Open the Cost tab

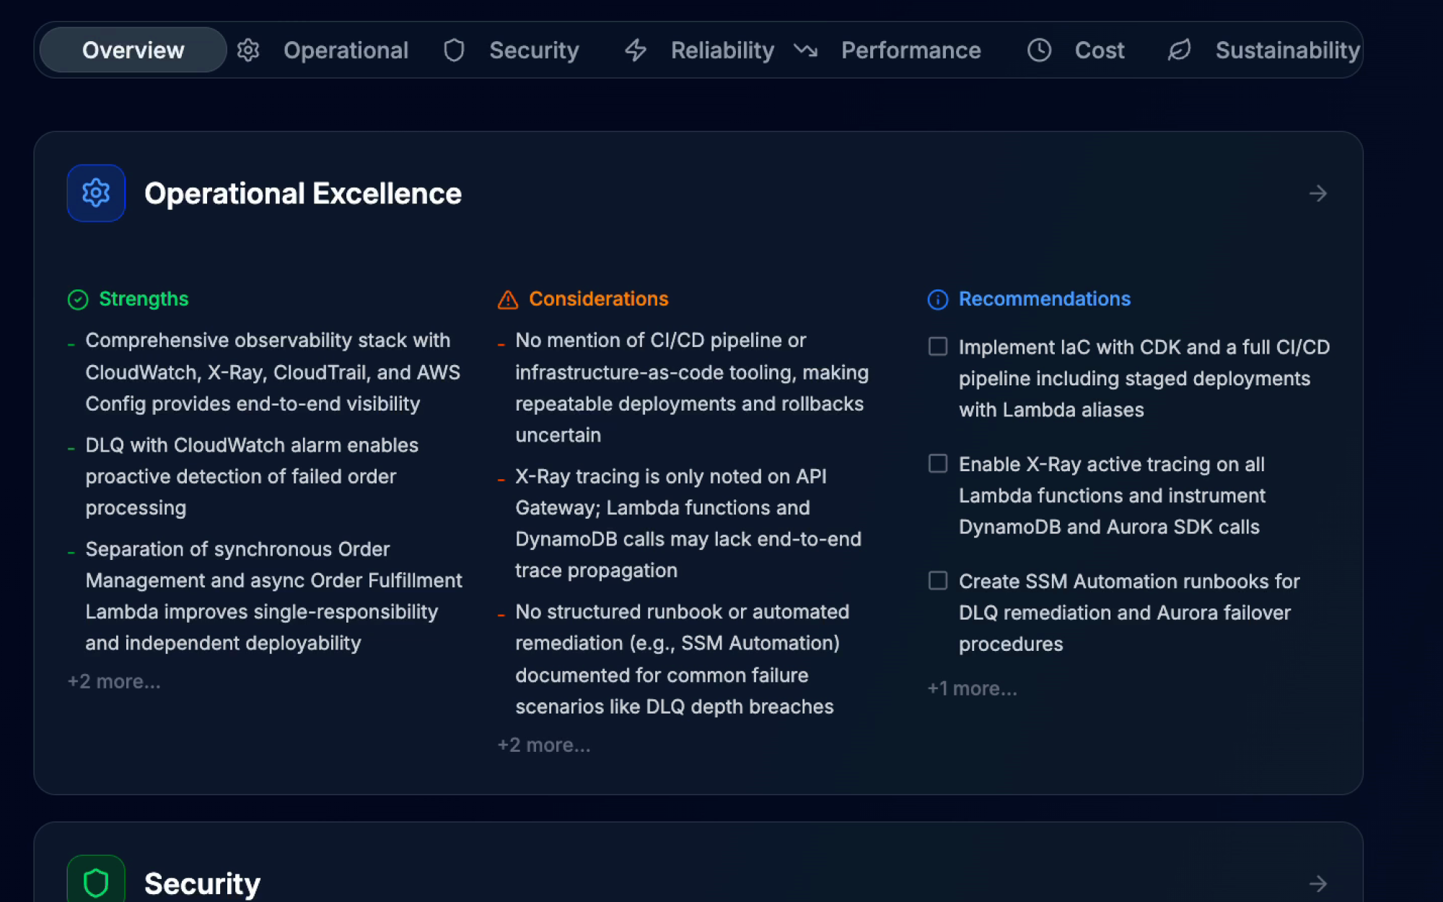1100,50
